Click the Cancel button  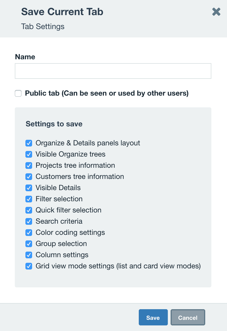coord(188,317)
